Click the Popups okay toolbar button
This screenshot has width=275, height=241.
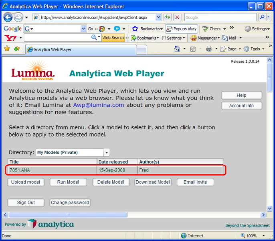coord(182,29)
